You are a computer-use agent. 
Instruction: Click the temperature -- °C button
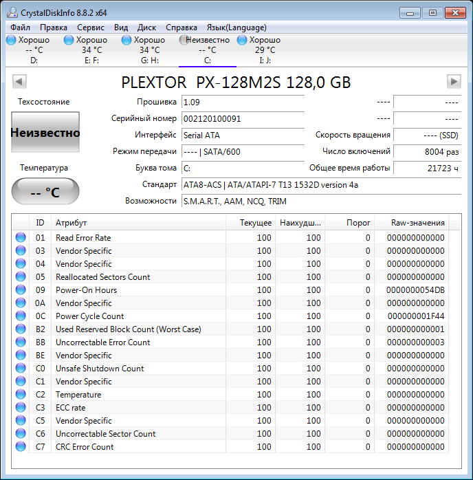(x=45, y=192)
